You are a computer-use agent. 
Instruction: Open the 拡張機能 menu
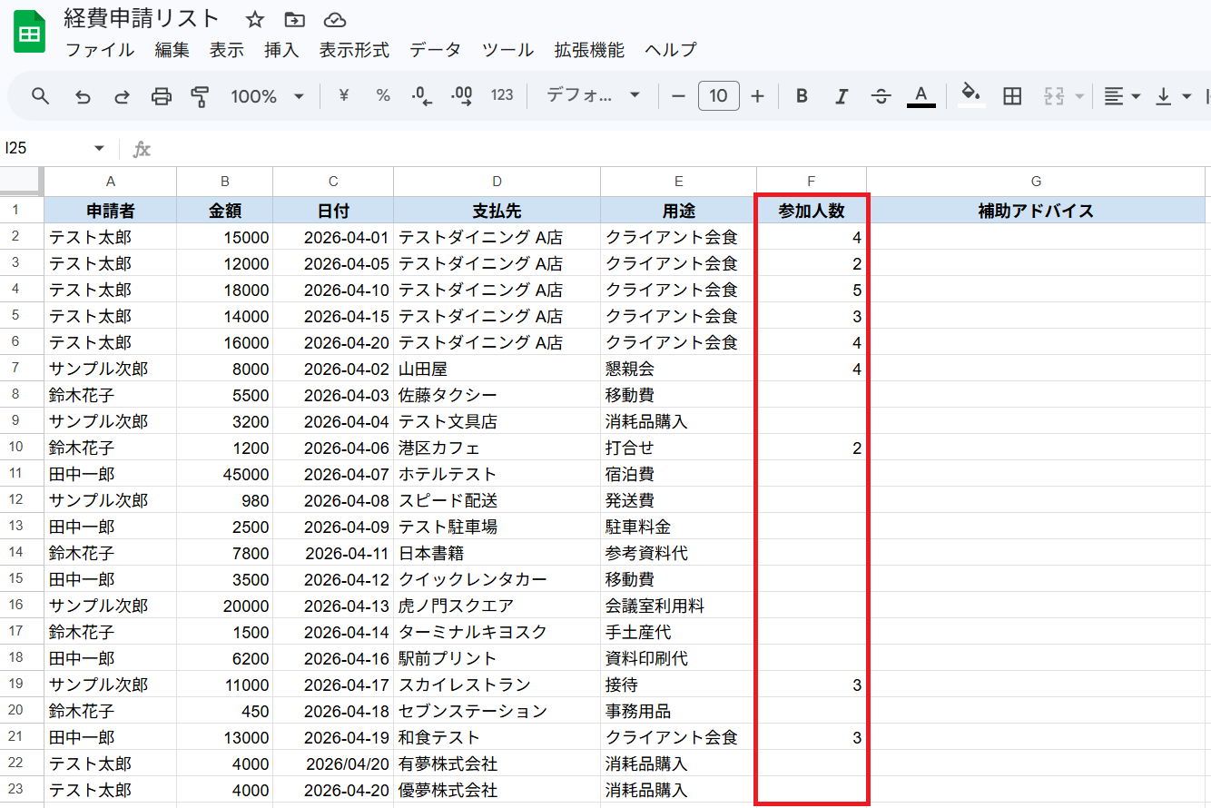click(x=589, y=50)
